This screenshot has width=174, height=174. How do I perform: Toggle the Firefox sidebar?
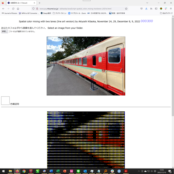point(156,9)
